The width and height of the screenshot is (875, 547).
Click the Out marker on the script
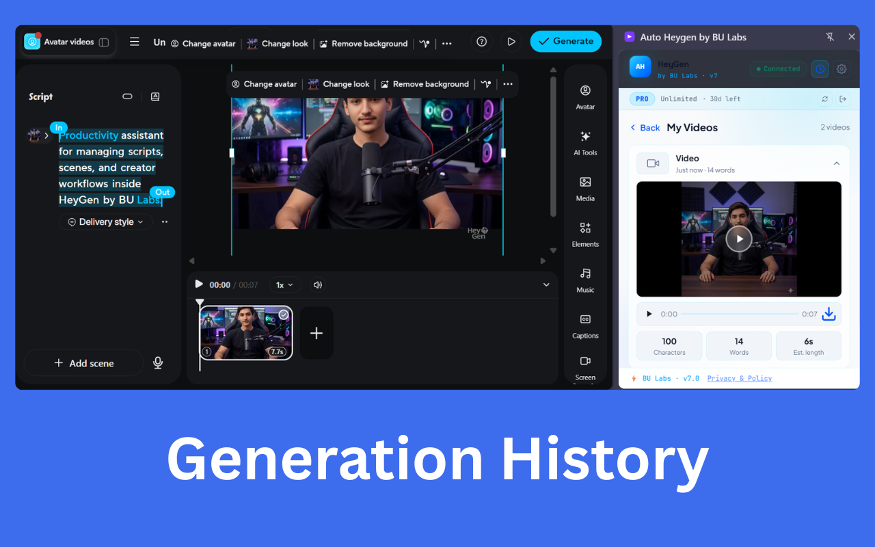coord(163,192)
